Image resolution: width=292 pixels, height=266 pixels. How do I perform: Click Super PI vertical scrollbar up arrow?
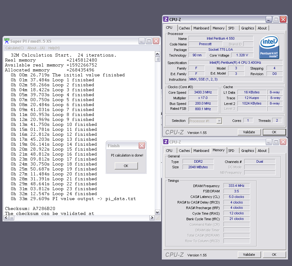click(157, 54)
